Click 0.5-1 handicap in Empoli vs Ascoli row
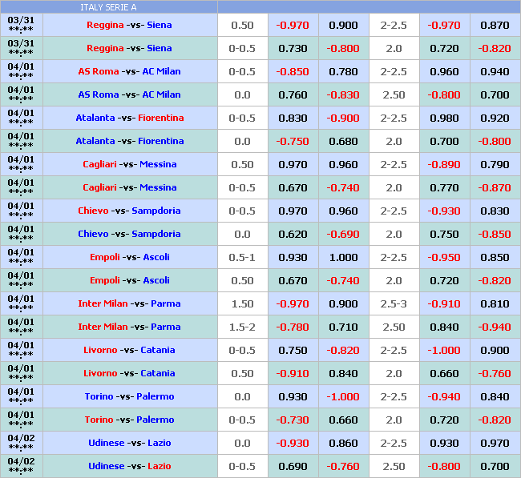The width and height of the screenshot is (521, 478). coord(242,257)
